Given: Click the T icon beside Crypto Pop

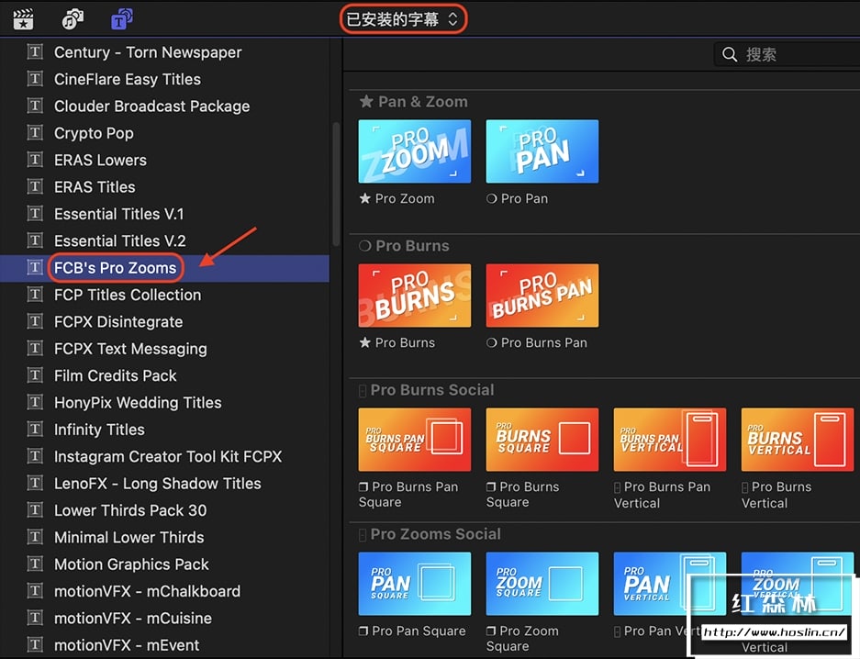Looking at the screenshot, I should click(35, 133).
